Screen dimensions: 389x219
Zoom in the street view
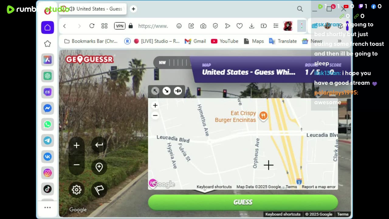77,145
